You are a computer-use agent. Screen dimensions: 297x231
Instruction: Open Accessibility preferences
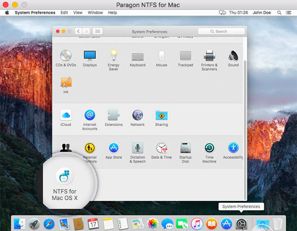(233, 151)
